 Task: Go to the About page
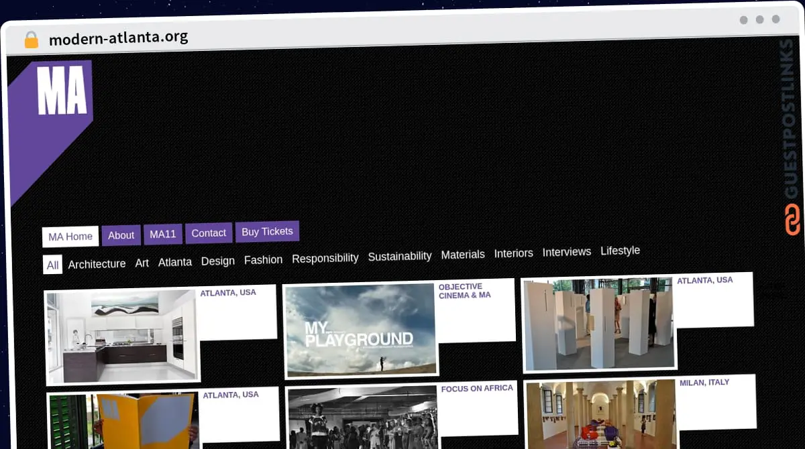tap(121, 235)
